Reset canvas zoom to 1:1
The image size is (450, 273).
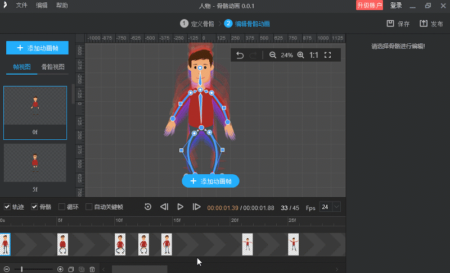click(314, 55)
